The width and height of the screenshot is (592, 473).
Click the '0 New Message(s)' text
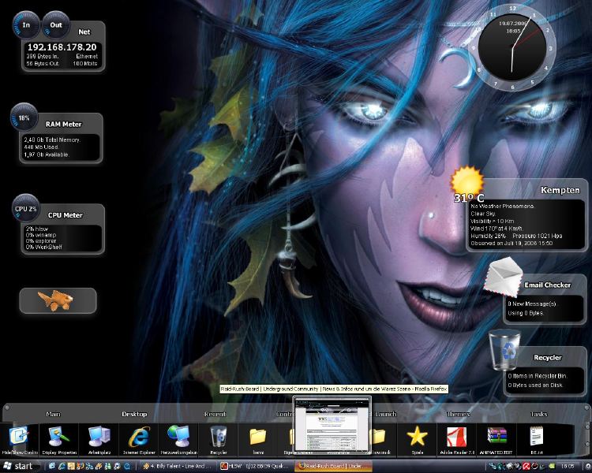point(531,304)
